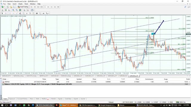Expand the Templates dropdown arrow
191x107 pixels.
34,10
